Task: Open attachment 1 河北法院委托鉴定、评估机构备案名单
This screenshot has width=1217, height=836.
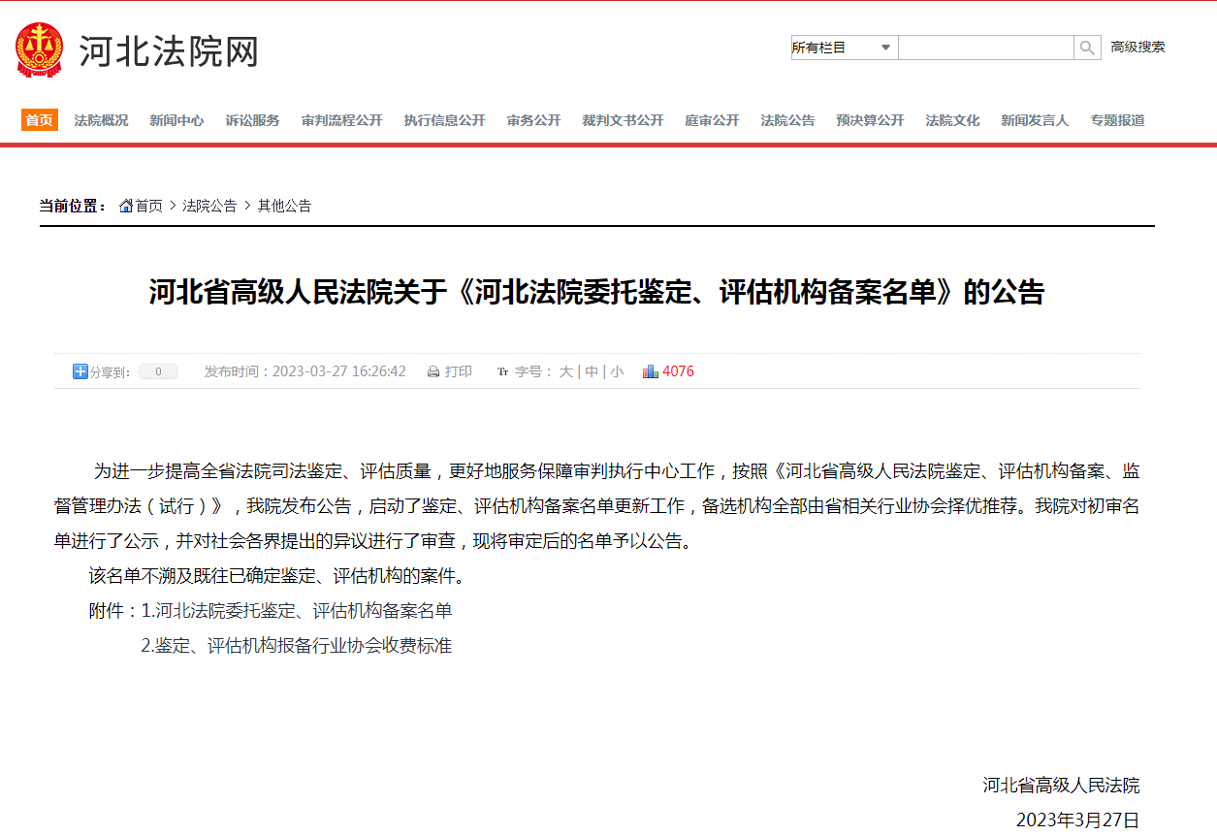Action: point(297,611)
